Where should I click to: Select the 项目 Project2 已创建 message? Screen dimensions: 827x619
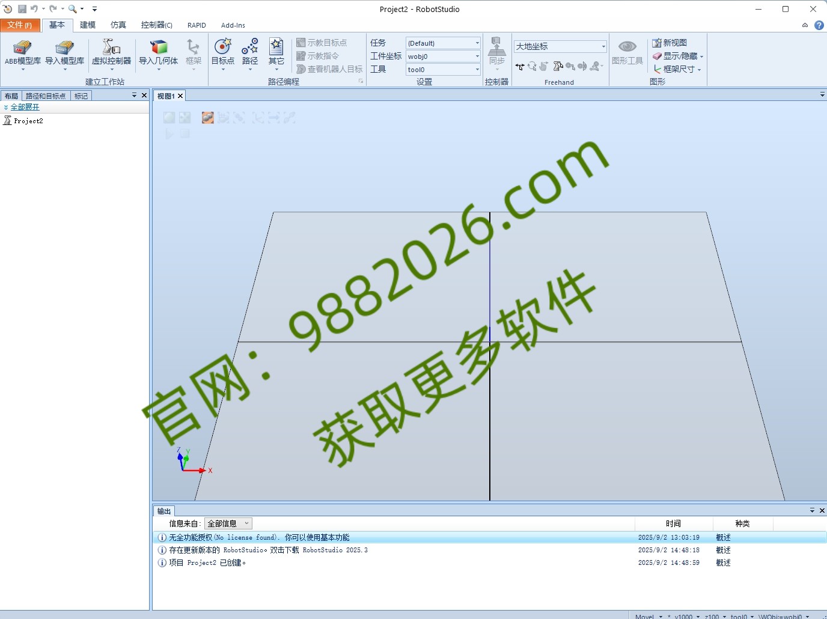pos(489,563)
